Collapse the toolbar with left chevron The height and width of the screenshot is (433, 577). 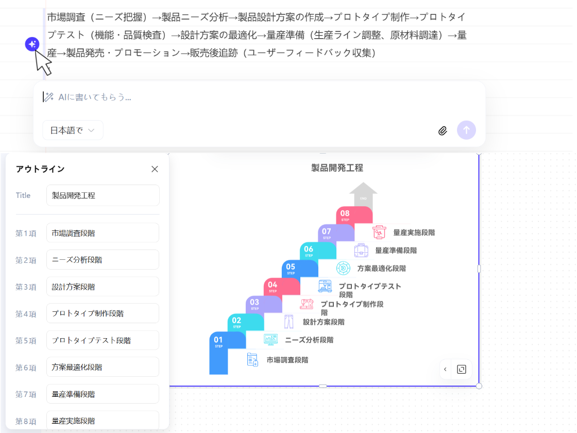[446, 369]
